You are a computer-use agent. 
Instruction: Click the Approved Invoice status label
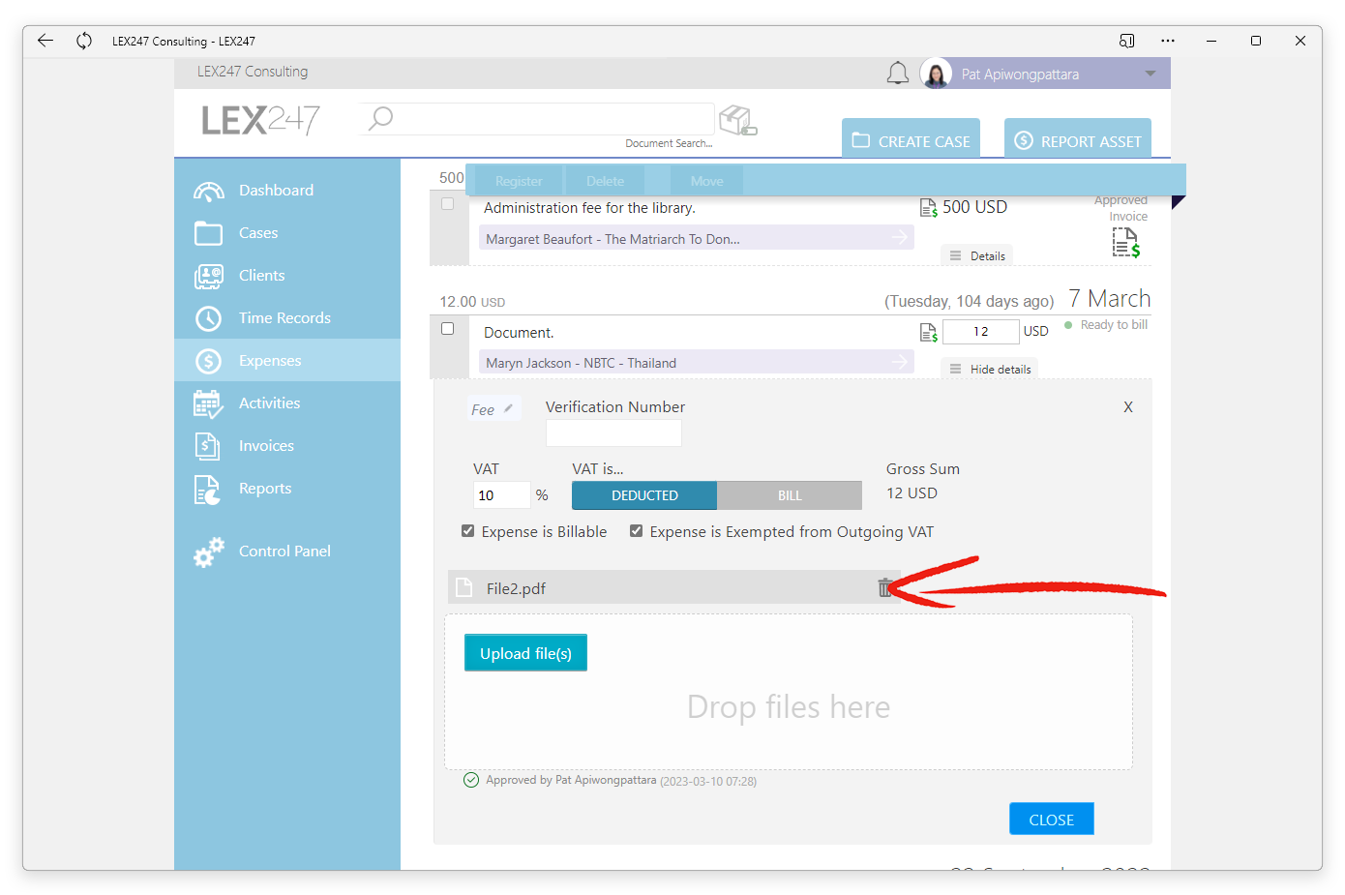[1121, 208]
